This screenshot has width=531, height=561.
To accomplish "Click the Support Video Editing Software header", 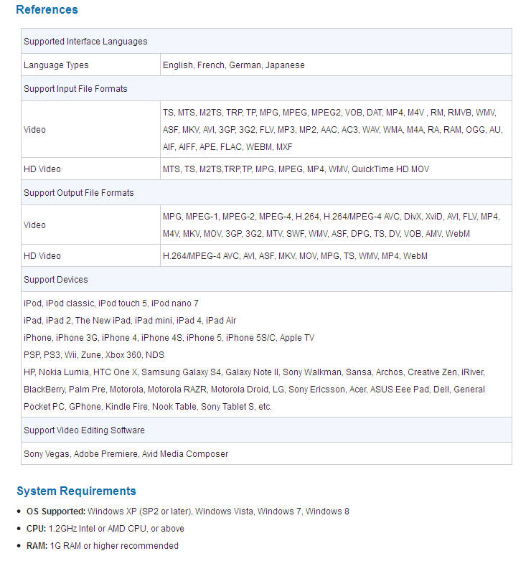I will [x=266, y=430].
